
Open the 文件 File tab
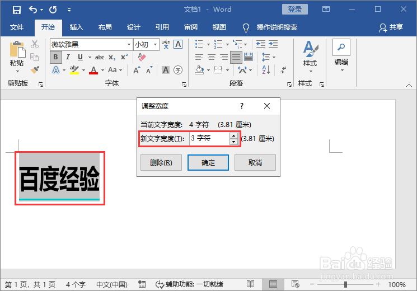pos(17,27)
